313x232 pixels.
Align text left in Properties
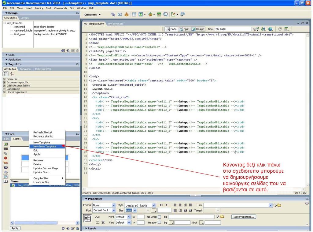tap(175, 205)
